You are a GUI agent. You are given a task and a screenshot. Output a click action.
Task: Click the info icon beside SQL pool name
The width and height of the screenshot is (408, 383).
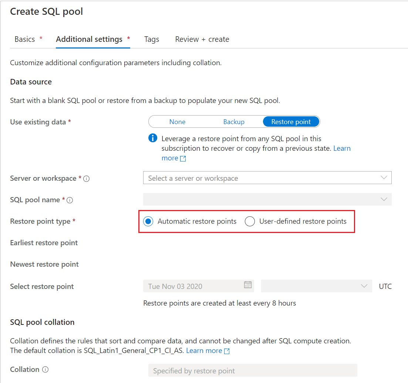point(70,200)
